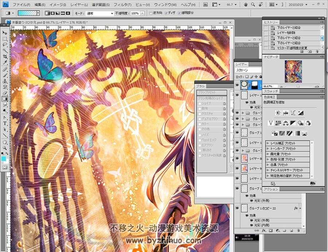Viewport: 328px width, 252px height.
Task: Open フィルタ(T) menu
Action: click(x=122, y=4)
